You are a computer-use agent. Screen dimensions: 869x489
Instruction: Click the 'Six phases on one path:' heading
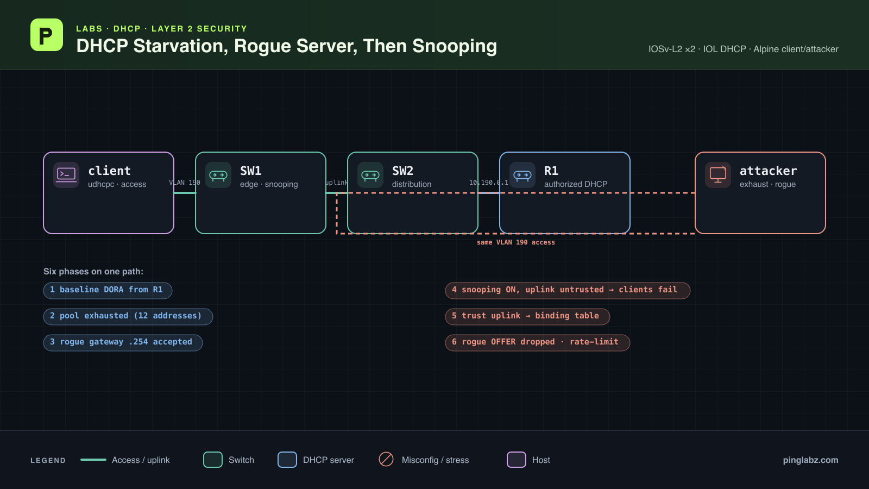pos(93,272)
